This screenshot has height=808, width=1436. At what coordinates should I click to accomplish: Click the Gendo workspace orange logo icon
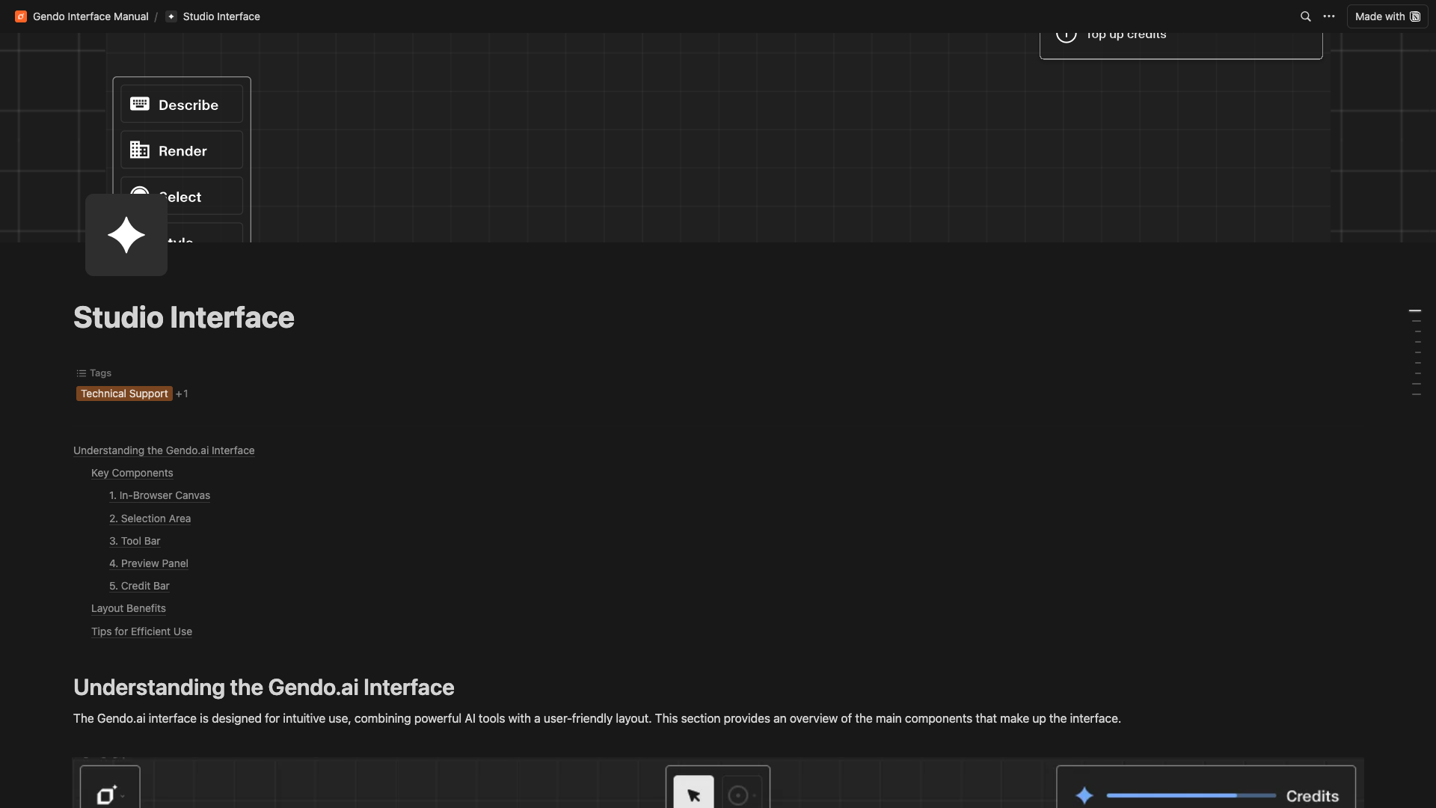[21, 16]
